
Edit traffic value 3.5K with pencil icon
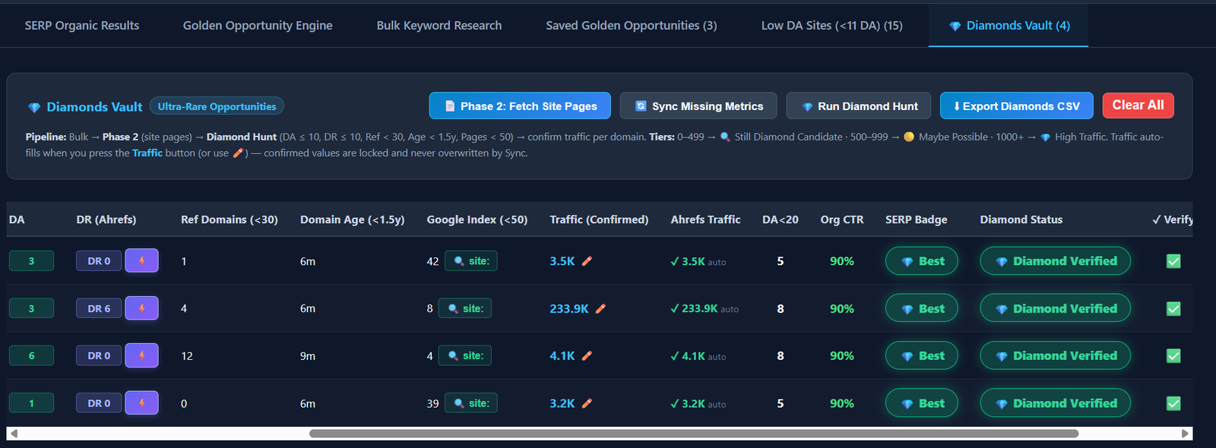587,260
